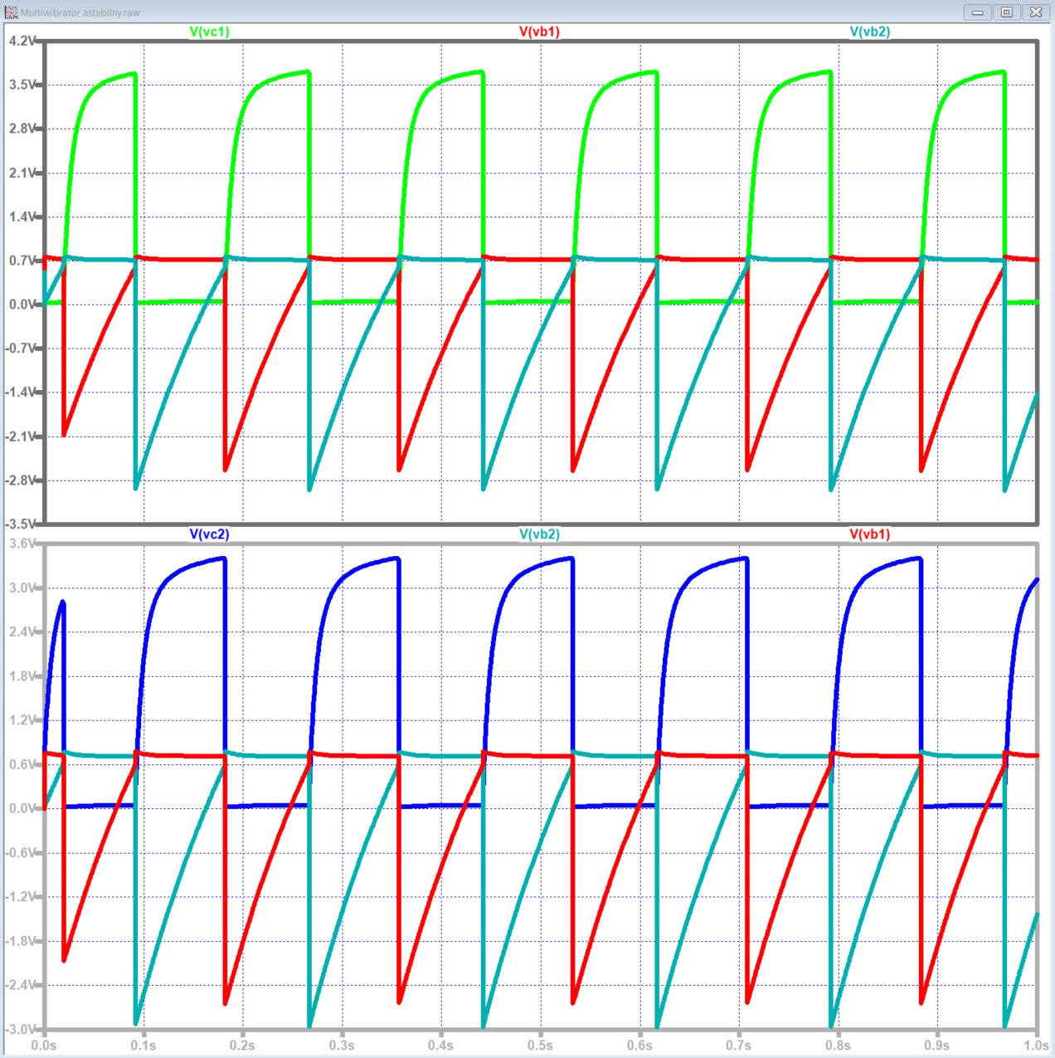Click the 0.3s time axis label
The width and height of the screenshot is (1055, 1058).
tap(342, 1046)
